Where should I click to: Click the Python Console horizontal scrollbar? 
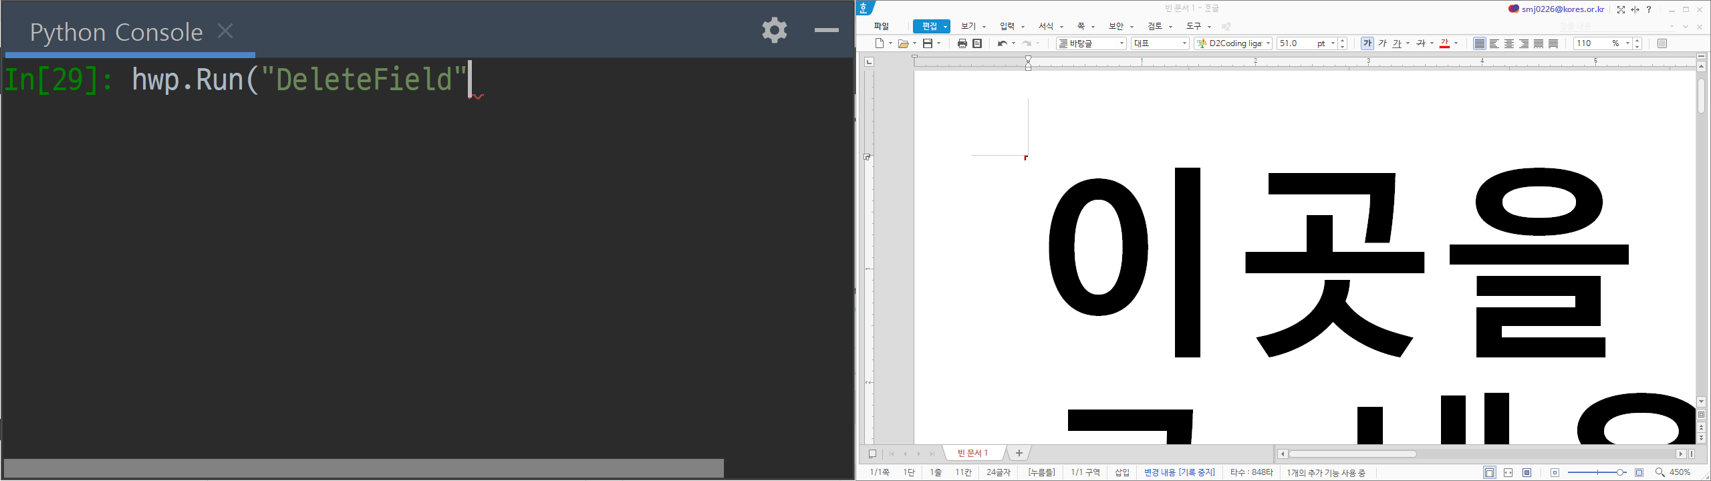tap(364, 468)
